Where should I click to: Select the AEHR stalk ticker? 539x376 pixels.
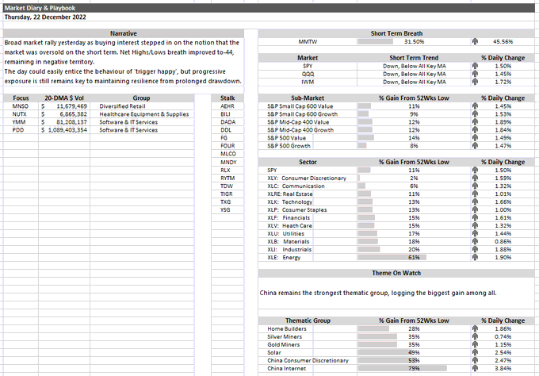(227, 106)
